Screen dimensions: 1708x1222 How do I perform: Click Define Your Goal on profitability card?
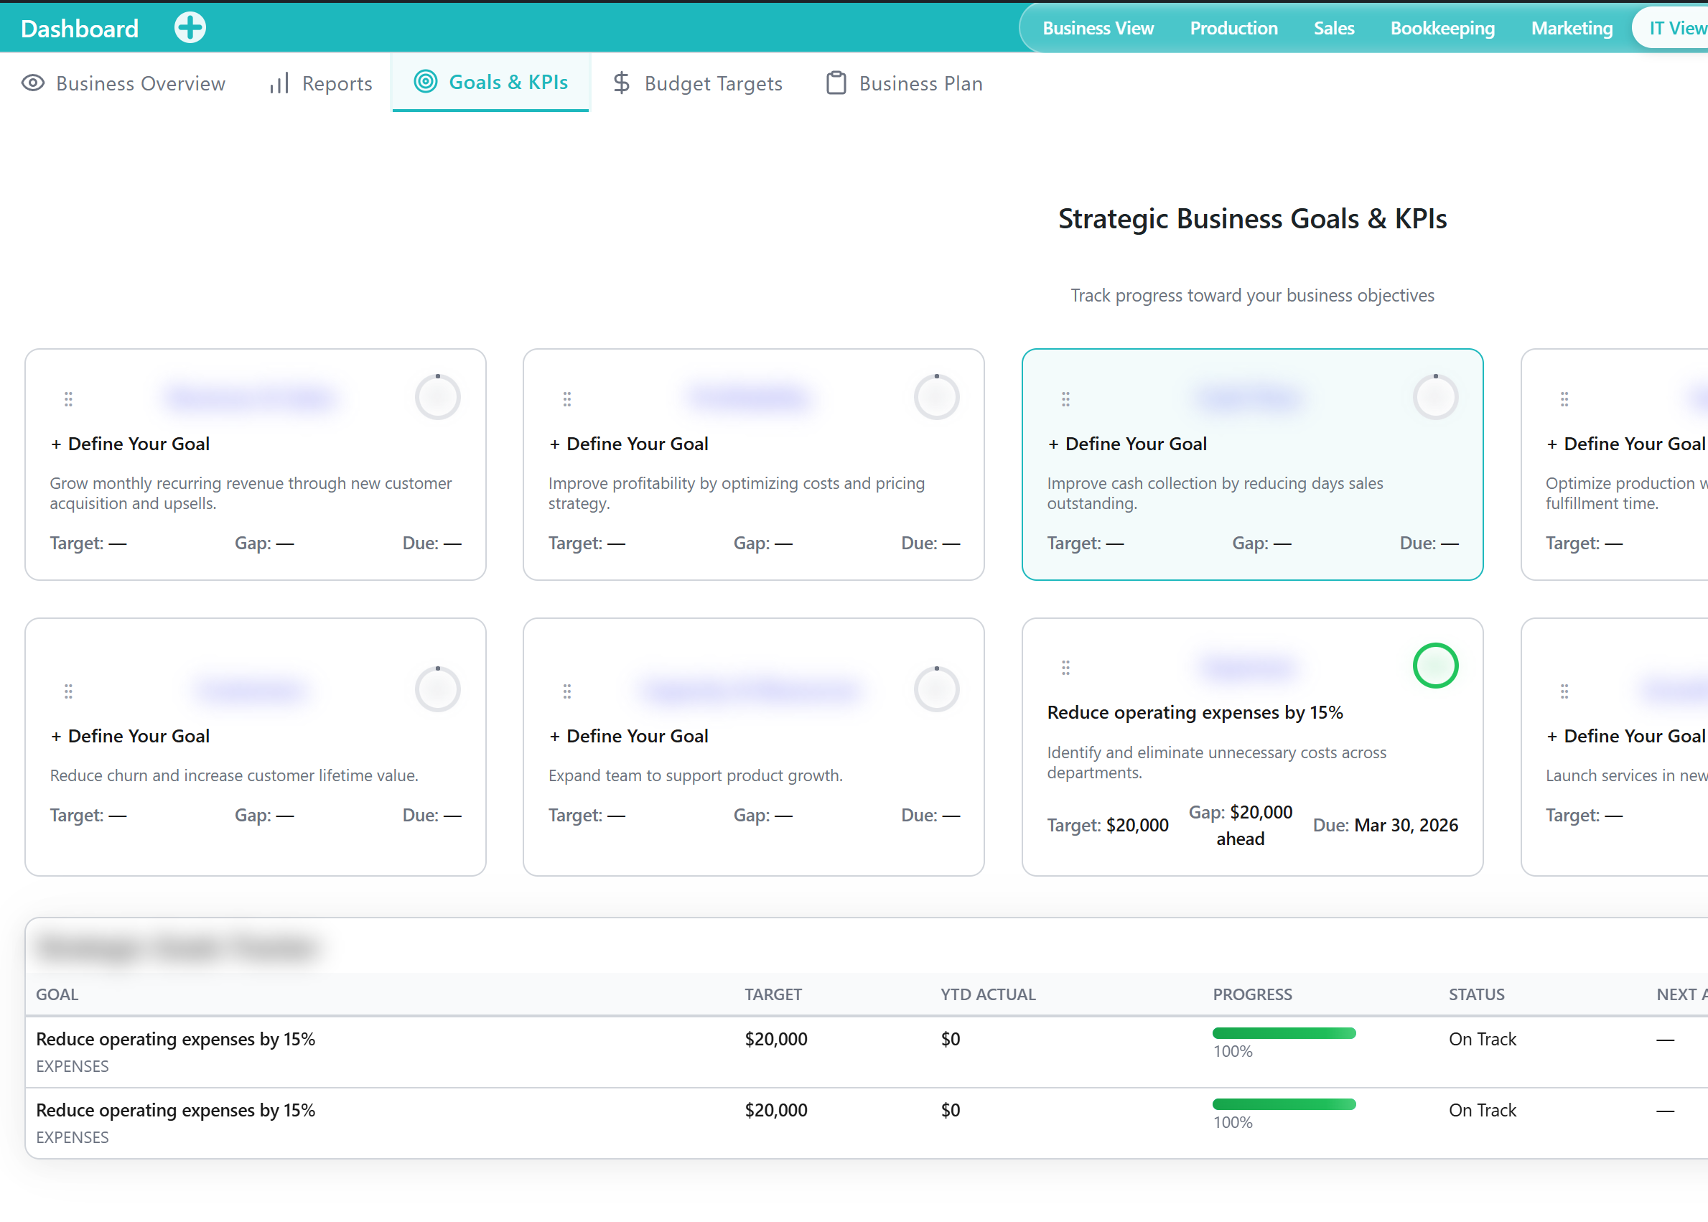coord(629,444)
